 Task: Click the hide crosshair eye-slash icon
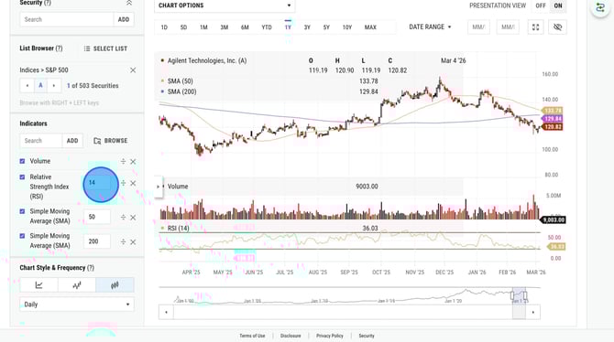(x=557, y=27)
